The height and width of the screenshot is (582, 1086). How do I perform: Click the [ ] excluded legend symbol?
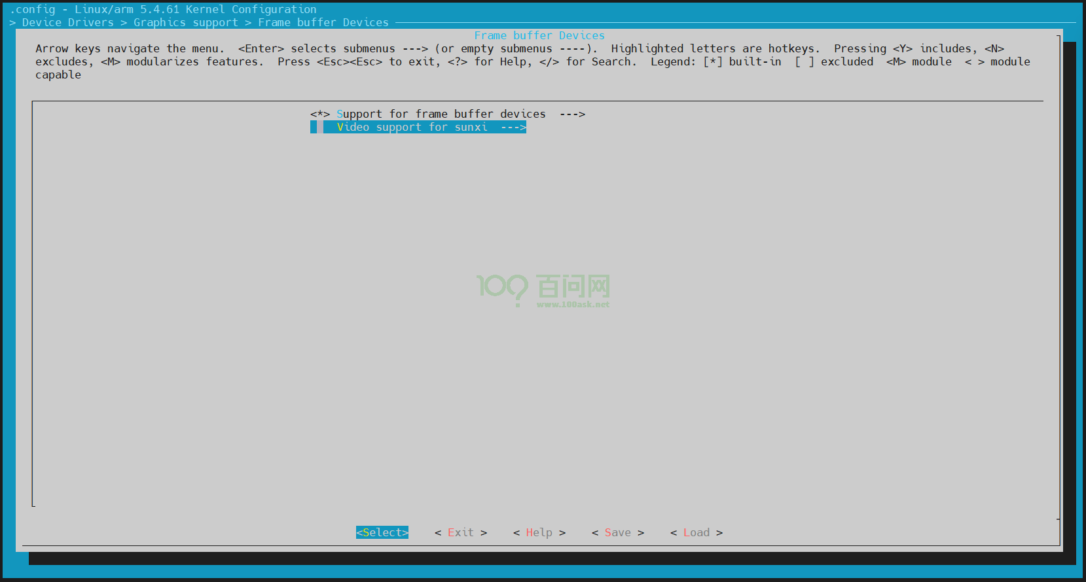804,61
